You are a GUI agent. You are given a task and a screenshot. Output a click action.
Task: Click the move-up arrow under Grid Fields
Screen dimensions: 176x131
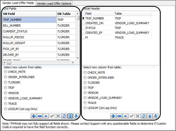click(x=70, y=116)
